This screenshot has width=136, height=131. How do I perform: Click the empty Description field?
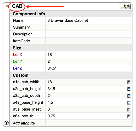[x=89, y=34]
